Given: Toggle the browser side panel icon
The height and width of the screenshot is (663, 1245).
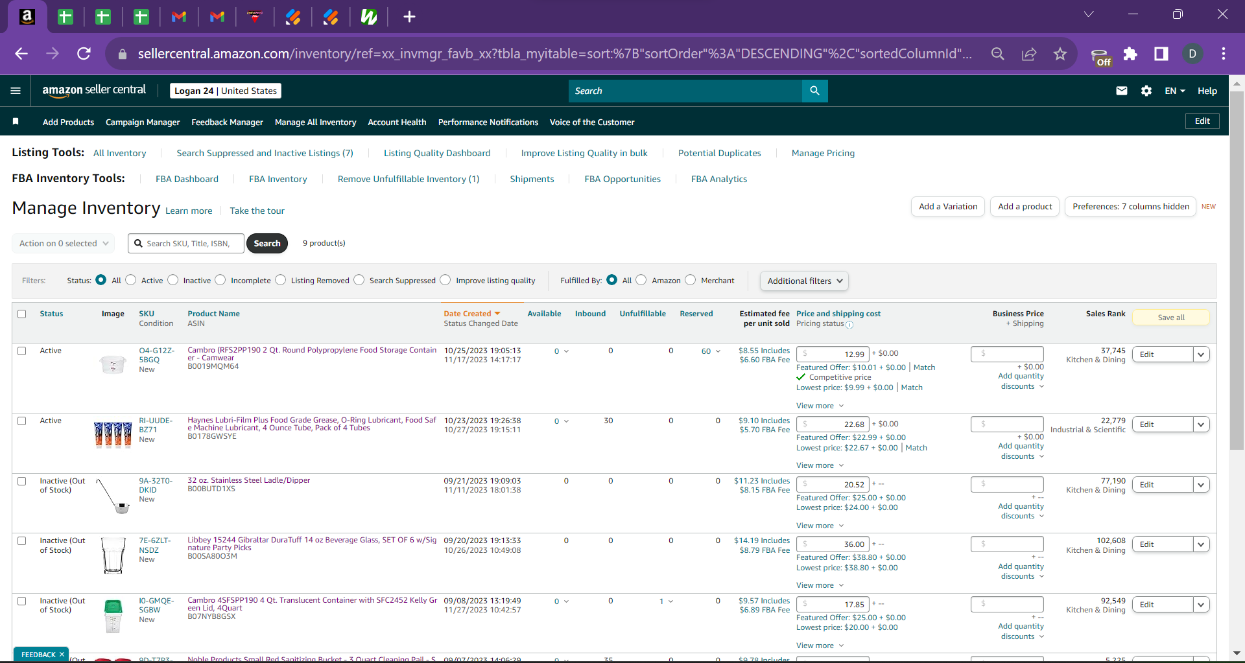Looking at the screenshot, I should [x=1161, y=54].
